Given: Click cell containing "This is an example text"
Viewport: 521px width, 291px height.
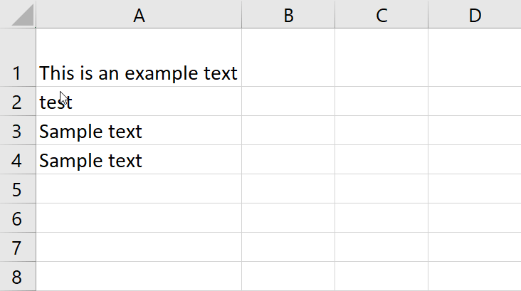Looking at the screenshot, I should 138,73.
